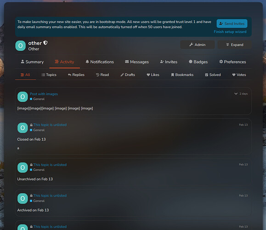Image resolution: width=266 pixels, height=230 pixels.
Task: Go to the Invites tab
Action: (169, 62)
